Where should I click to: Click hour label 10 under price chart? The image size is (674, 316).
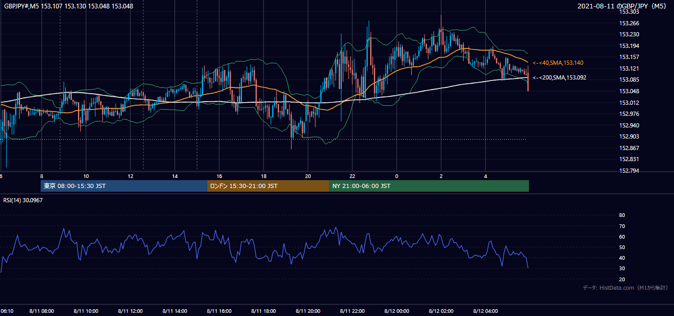[86, 176]
